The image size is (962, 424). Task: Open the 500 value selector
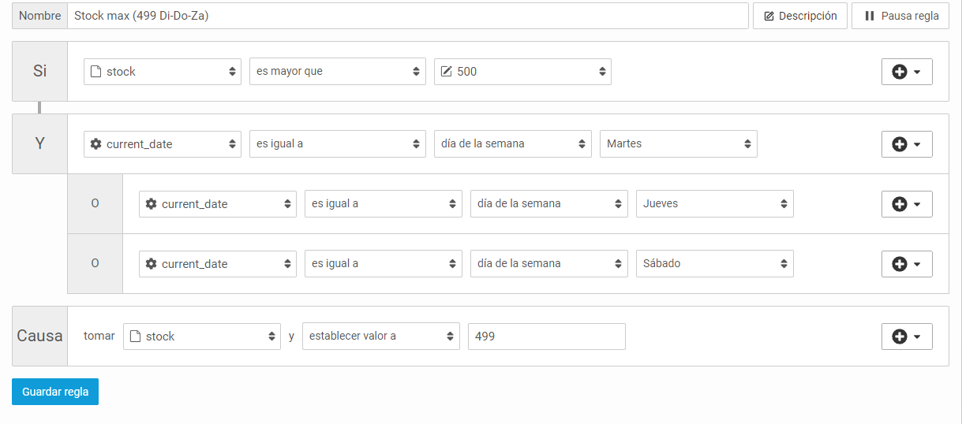click(x=522, y=72)
